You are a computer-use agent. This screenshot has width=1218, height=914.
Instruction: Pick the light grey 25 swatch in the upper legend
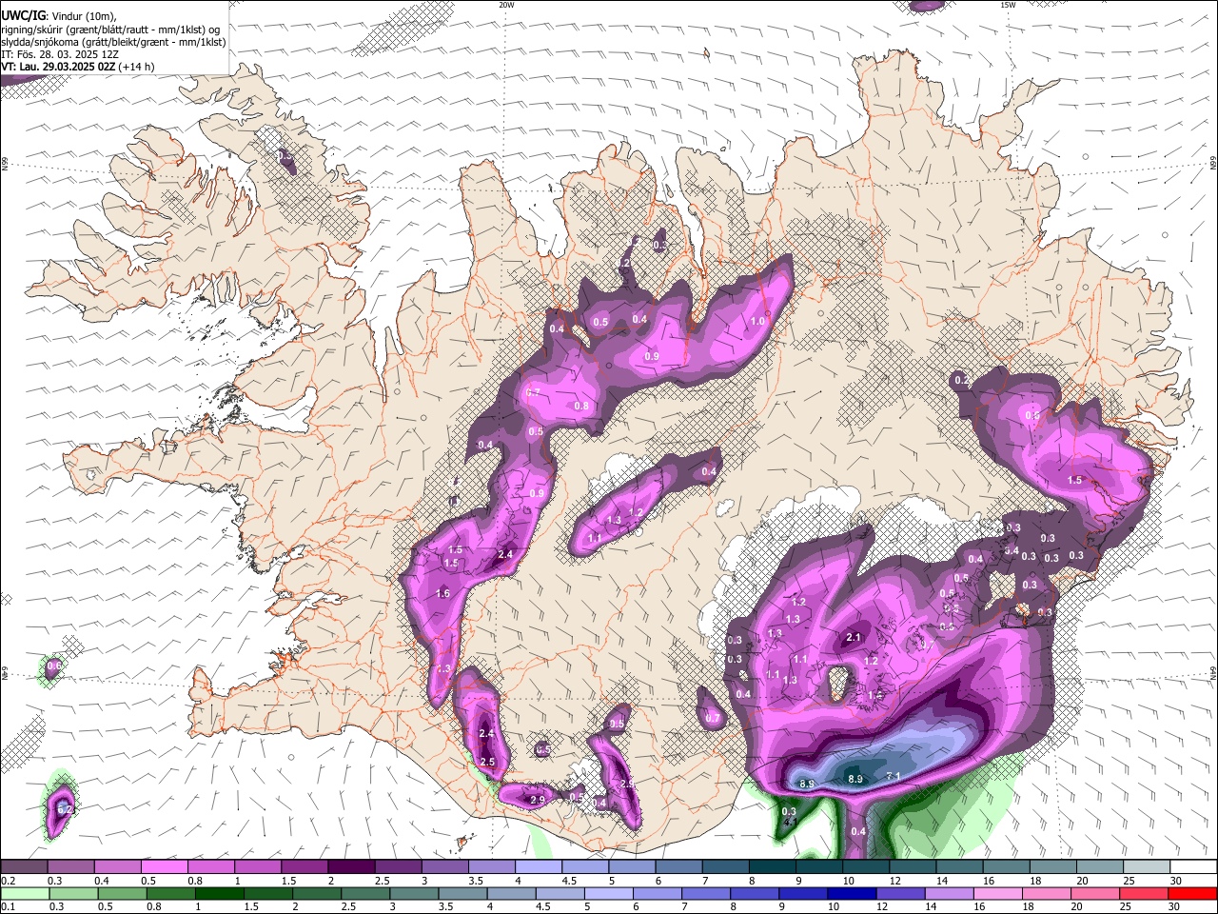pos(1147,866)
